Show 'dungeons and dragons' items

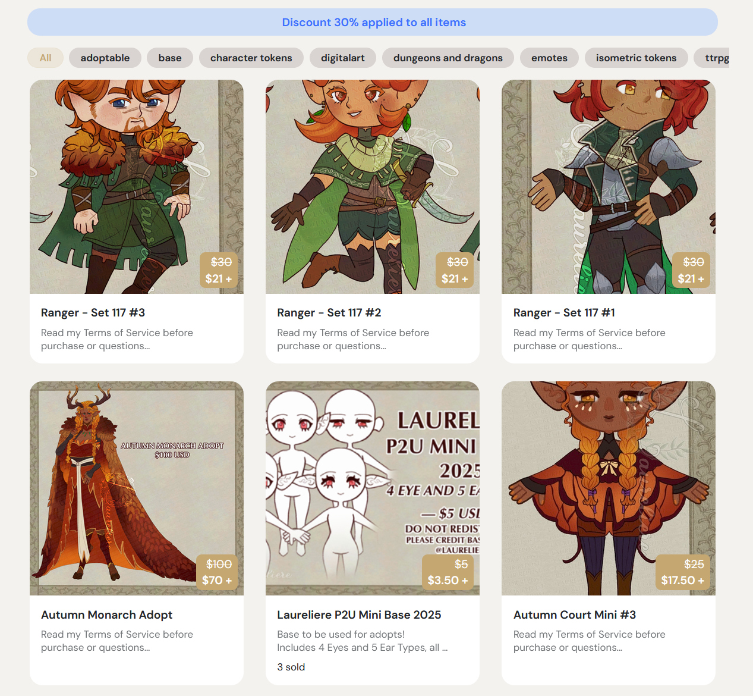tap(448, 58)
